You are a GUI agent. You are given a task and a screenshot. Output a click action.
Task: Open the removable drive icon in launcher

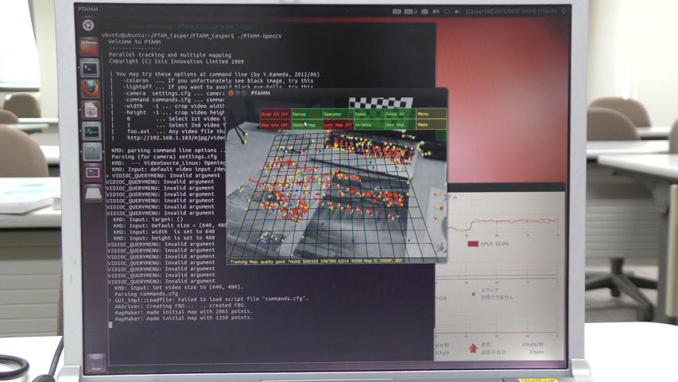coord(94,193)
